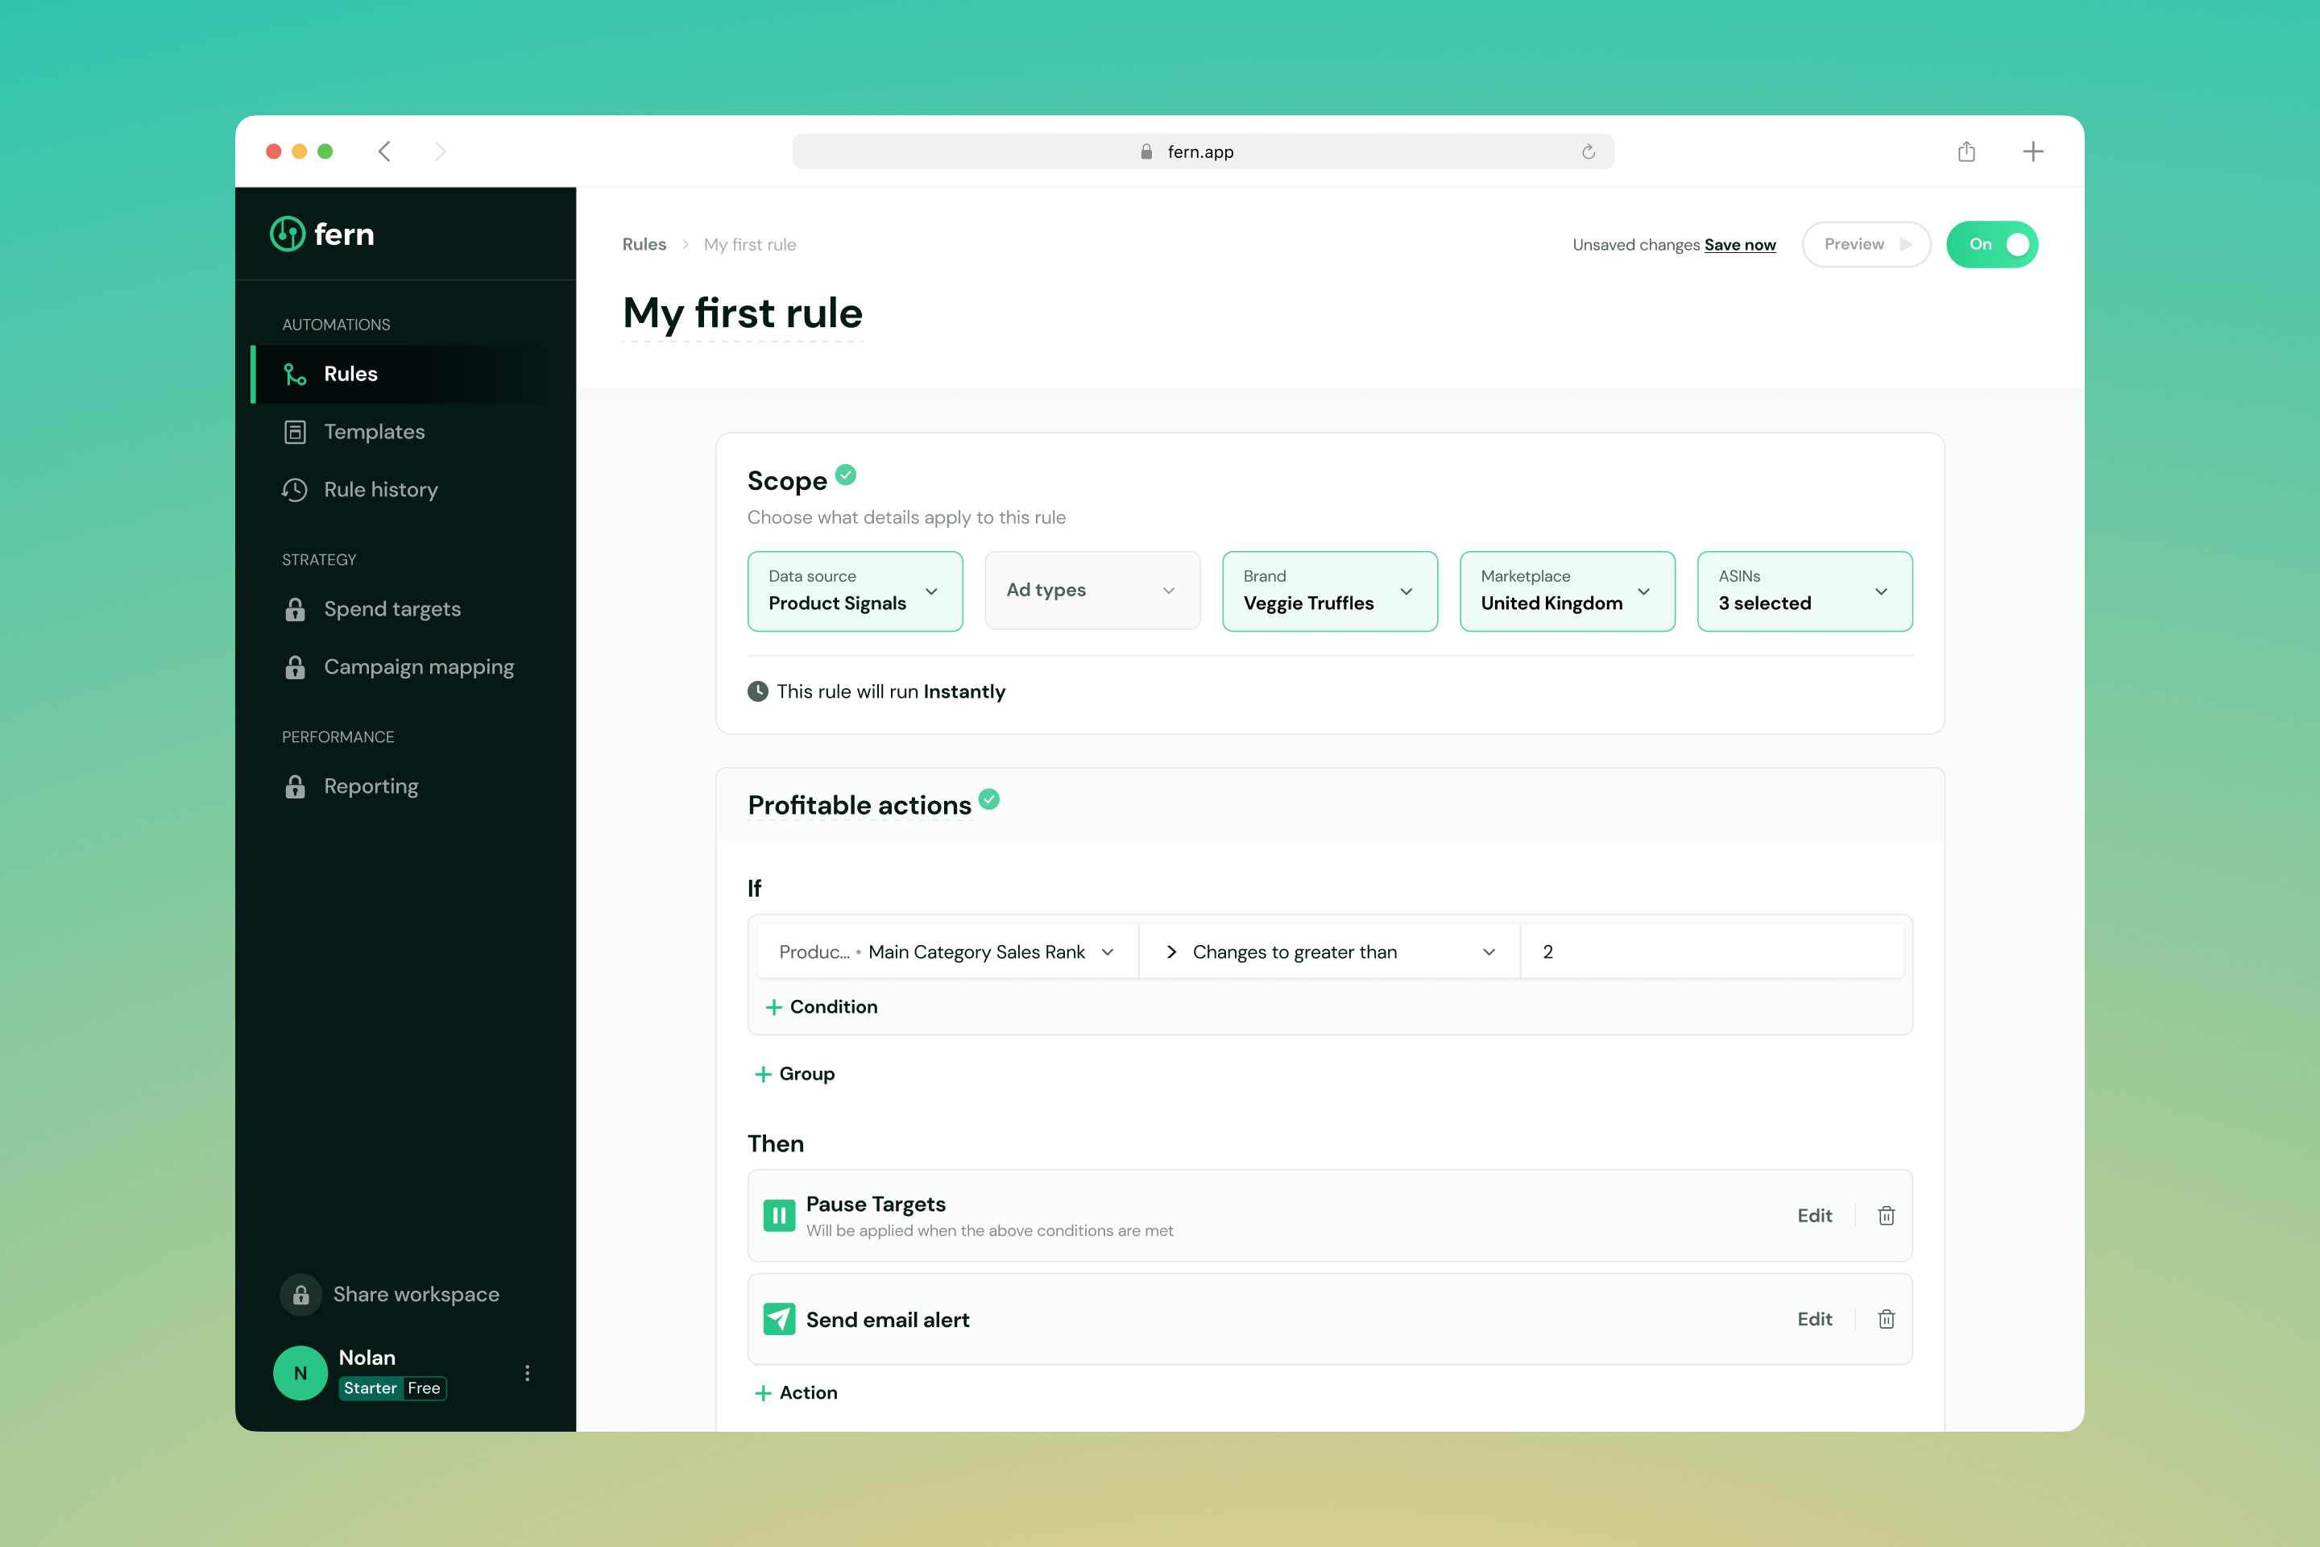Viewport: 2320px width, 1547px height.
Task: Open the Ad types dropdown
Action: tap(1092, 591)
